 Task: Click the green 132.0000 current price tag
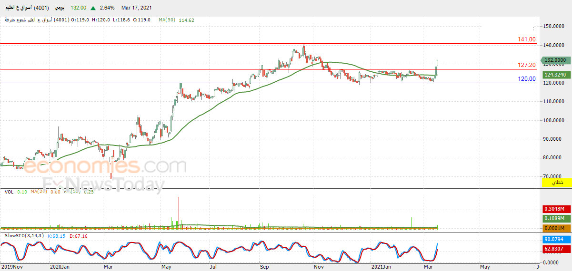(555, 60)
